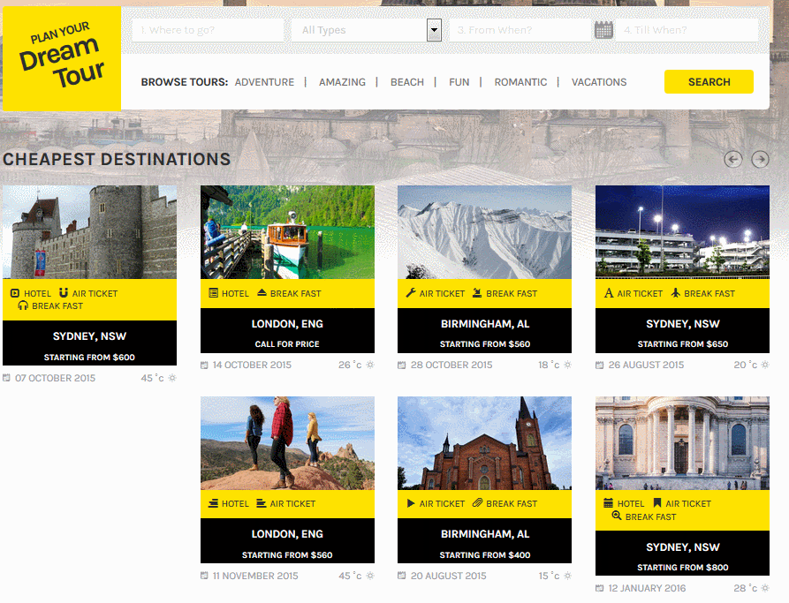Click the previous arrow in Cheapest Destinations
789x603 pixels.
pos(733,160)
